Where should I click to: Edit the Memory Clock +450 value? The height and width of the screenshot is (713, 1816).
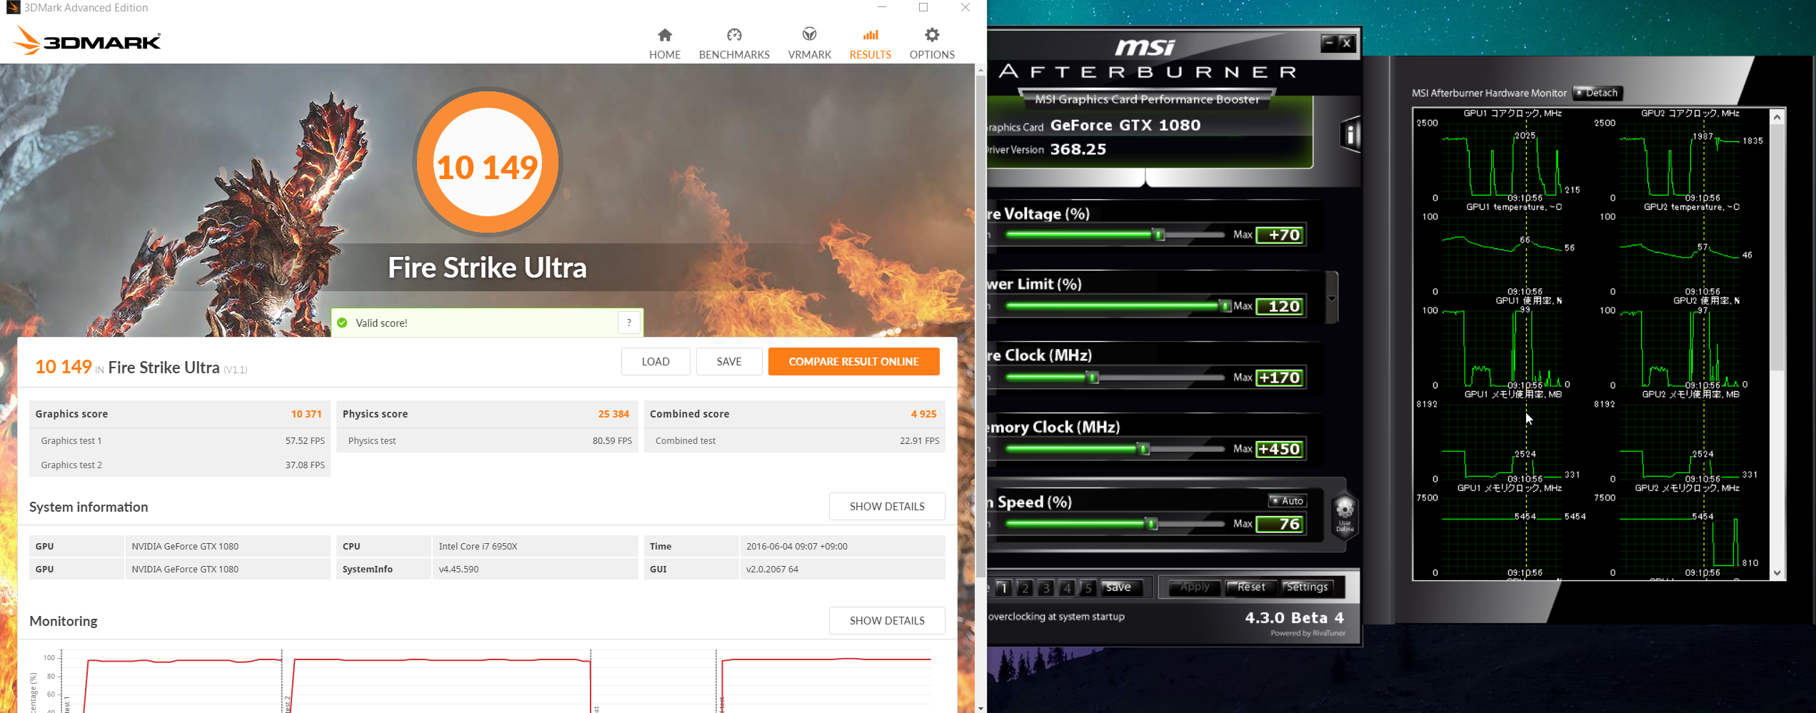[x=1281, y=449]
